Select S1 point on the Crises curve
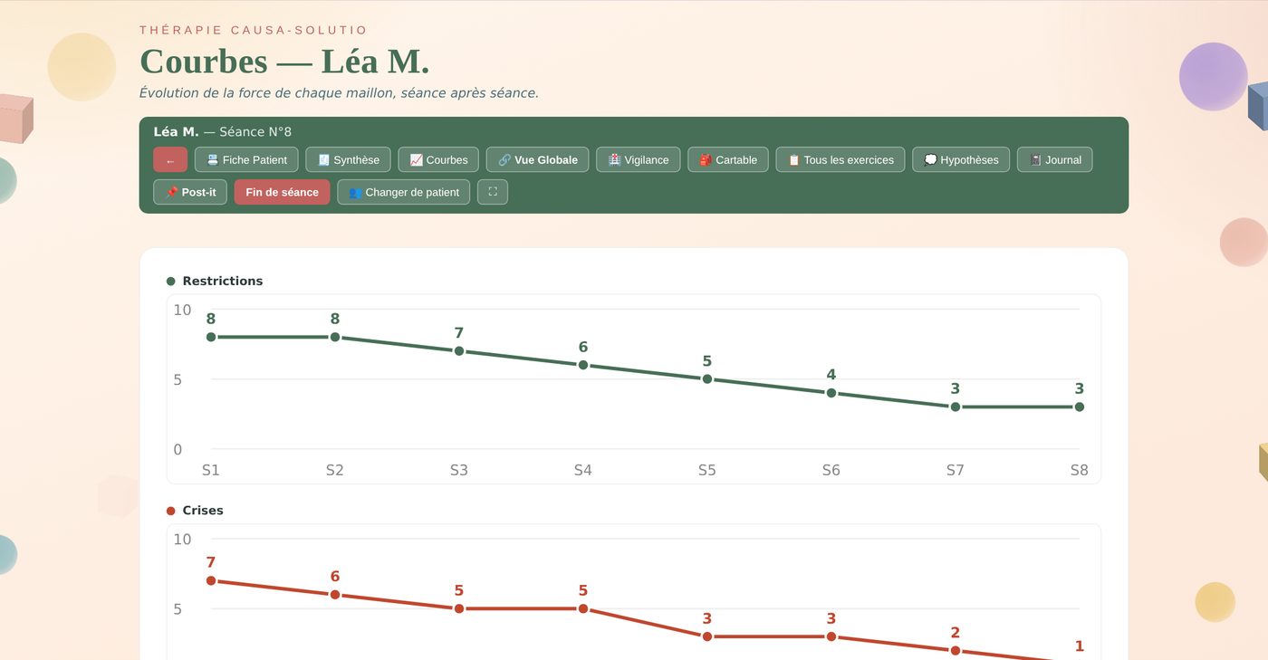Viewport: 1268px width, 660px height. point(211,580)
